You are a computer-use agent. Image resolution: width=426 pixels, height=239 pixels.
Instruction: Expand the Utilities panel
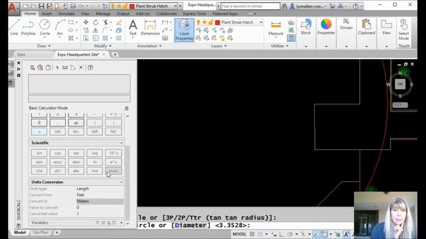(x=280, y=46)
